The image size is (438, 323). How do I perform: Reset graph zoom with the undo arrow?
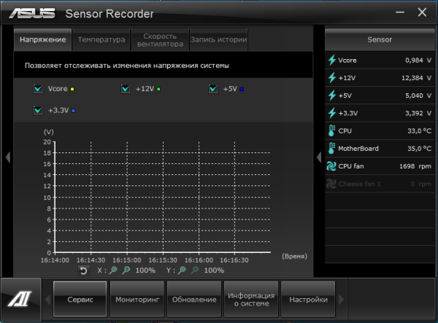(83, 271)
